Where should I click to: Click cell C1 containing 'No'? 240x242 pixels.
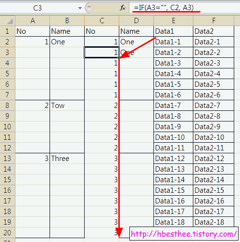click(102, 31)
